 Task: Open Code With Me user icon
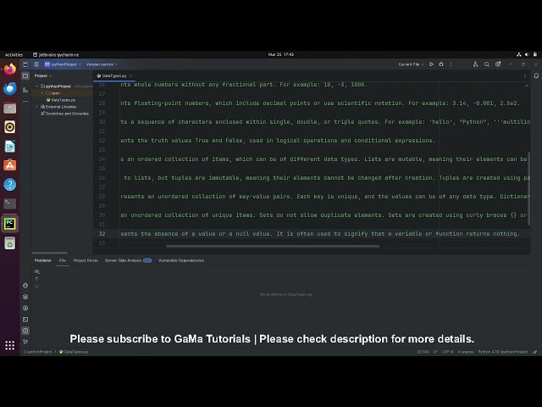coord(476,64)
